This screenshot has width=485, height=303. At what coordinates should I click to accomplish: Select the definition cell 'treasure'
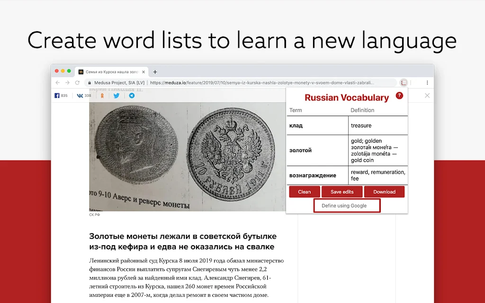378,125
